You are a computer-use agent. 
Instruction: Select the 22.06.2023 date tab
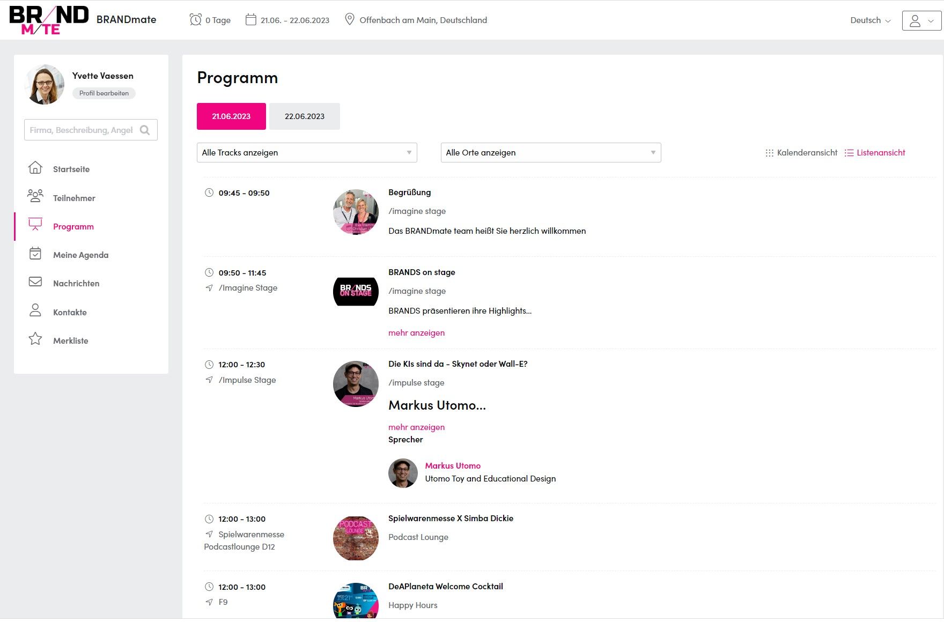pos(304,116)
